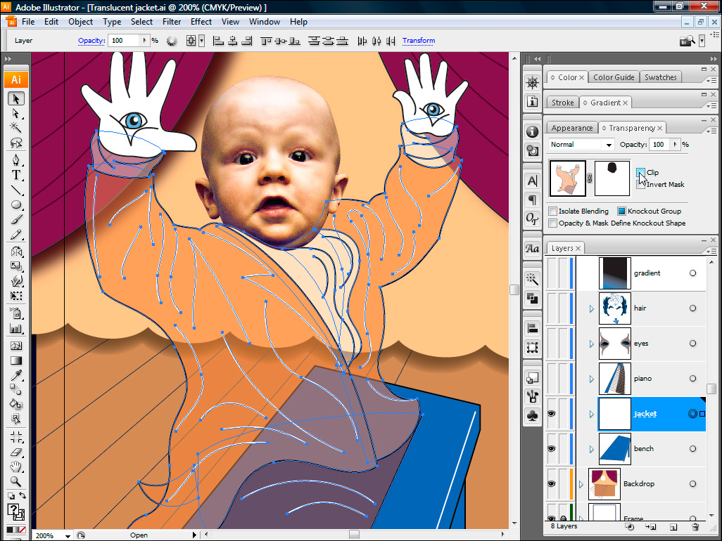The image size is (722, 541).
Task: Enable the Invert Mask checkbox
Action: [x=640, y=184]
